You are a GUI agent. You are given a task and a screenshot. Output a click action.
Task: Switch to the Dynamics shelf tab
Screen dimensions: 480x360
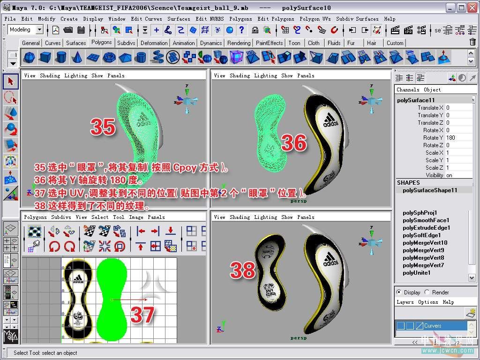211,43
